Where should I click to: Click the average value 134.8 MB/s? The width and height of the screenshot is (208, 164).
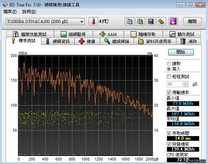183,124
